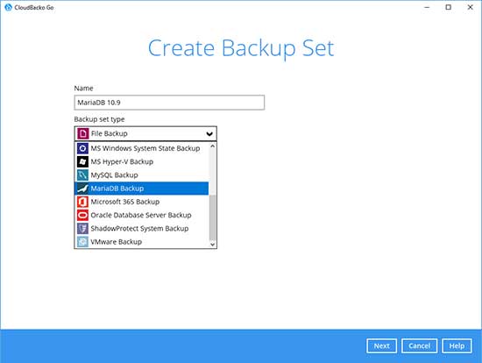Click the ShadowProtect System Backup icon
The image size is (482, 363).
click(82, 228)
